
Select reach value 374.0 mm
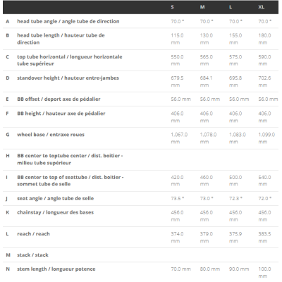click(x=177, y=238)
